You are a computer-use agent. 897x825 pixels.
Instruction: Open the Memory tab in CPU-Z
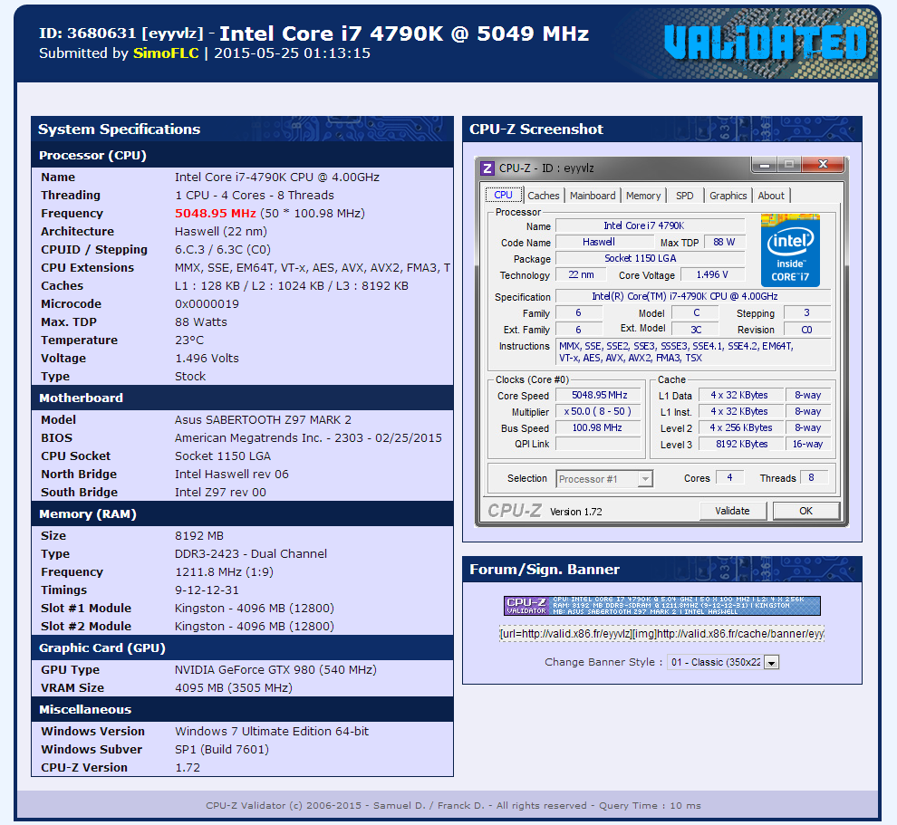coord(643,196)
